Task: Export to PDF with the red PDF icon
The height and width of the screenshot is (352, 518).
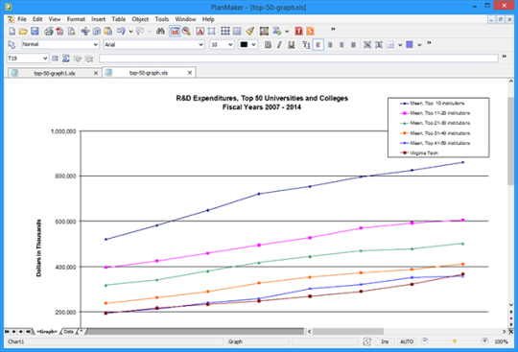Action: (x=59, y=31)
